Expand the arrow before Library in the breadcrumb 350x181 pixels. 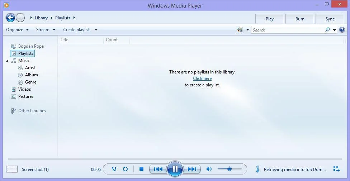31,18
